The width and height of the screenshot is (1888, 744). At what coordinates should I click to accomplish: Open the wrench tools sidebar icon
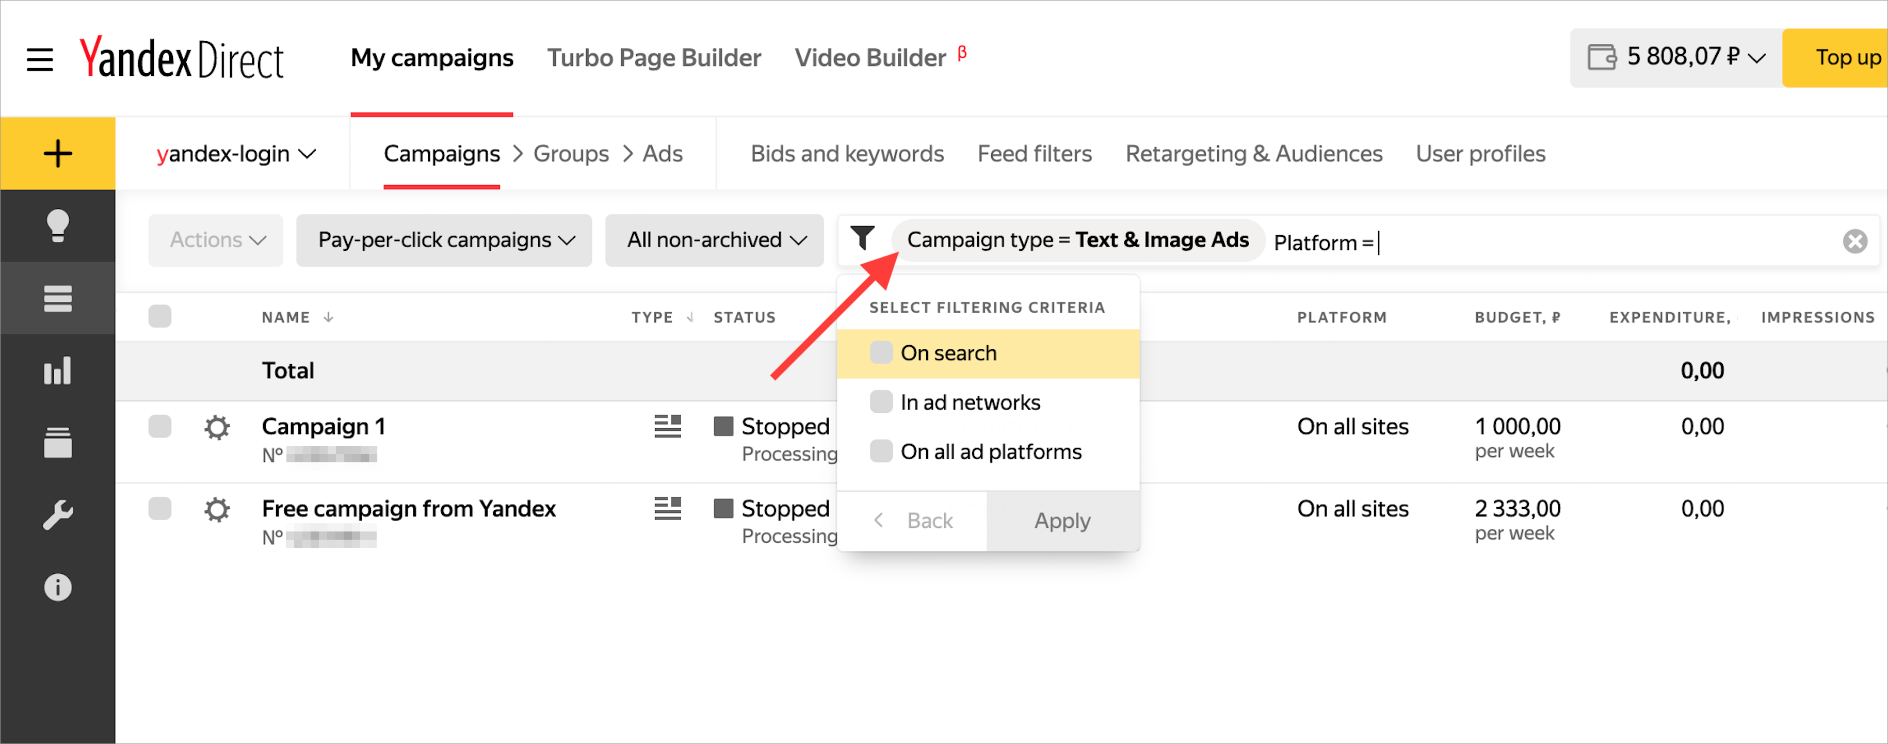click(x=58, y=514)
